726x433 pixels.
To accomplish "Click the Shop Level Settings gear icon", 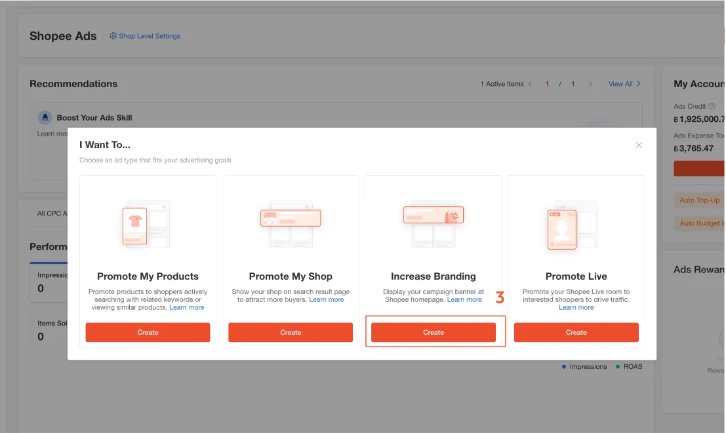I will pos(113,35).
